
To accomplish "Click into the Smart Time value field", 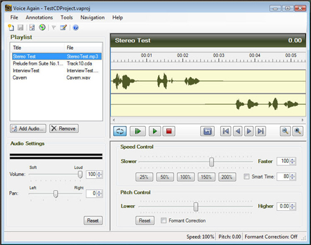I will click(x=284, y=177).
